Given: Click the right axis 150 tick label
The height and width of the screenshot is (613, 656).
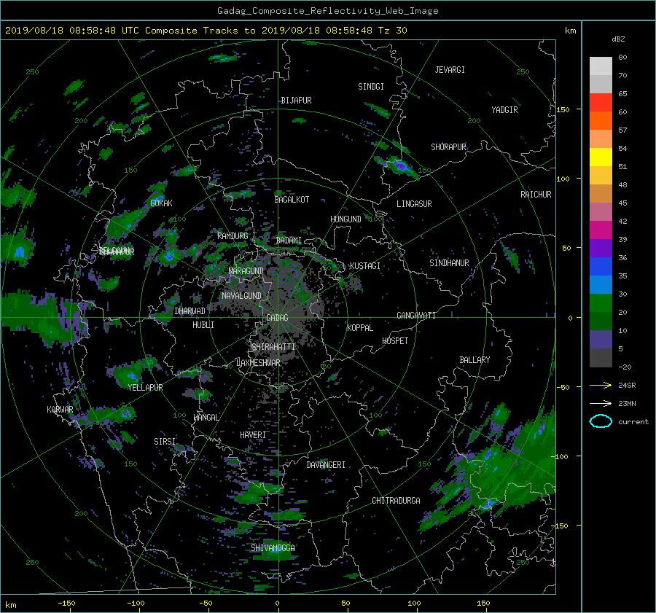Looking at the screenshot, I should 563,109.
